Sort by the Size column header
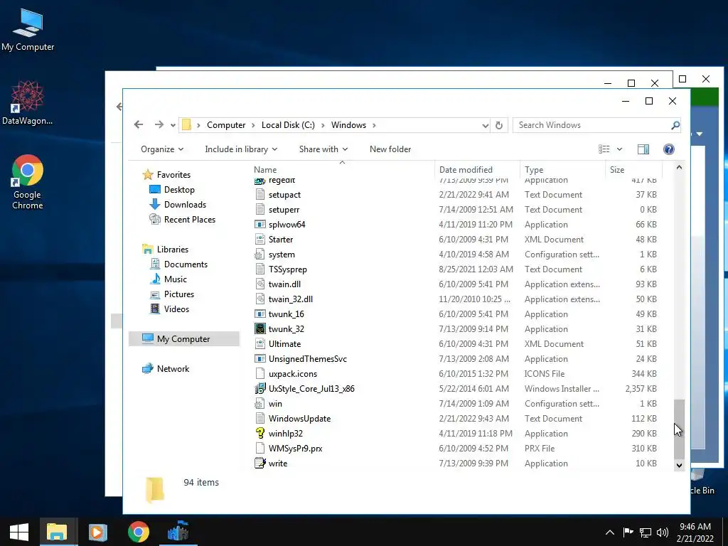 633,169
